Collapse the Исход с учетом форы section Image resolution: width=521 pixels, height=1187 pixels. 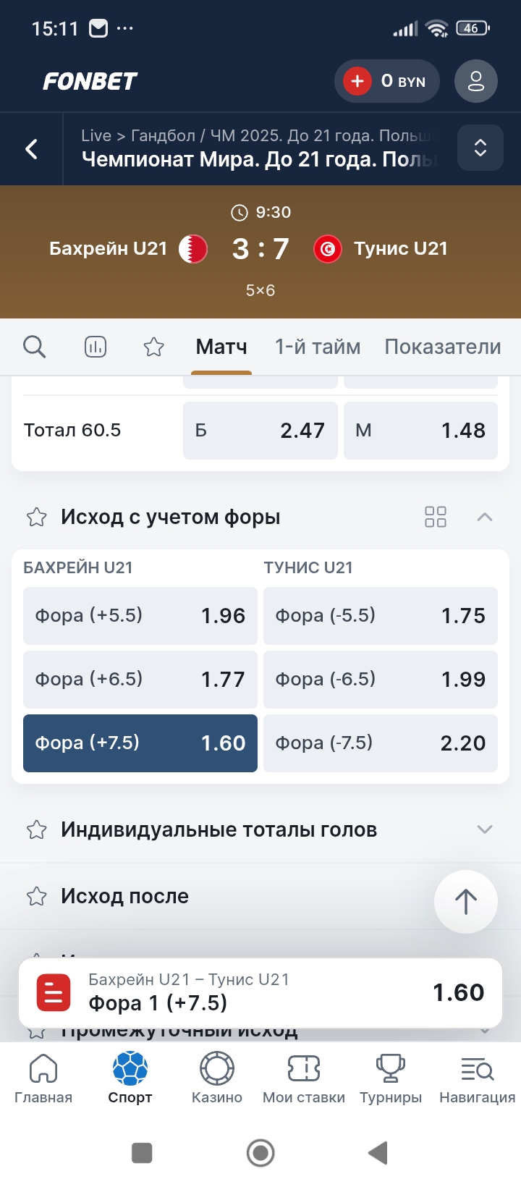(x=485, y=517)
